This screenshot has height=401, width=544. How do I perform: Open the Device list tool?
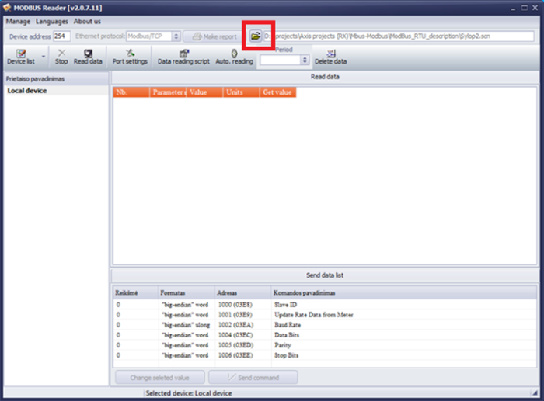(x=20, y=57)
